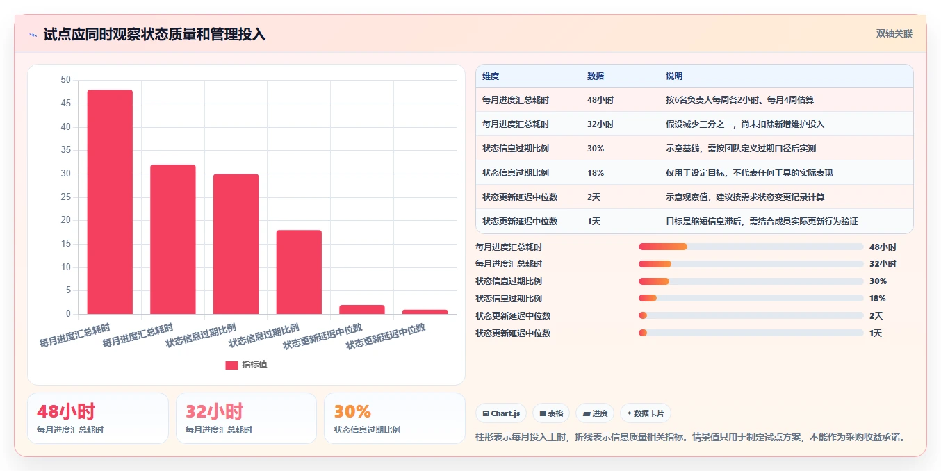Image resolution: width=941 pixels, height=471 pixels.
Task: Click the y-axis tick label 25
Action: pos(66,197)
